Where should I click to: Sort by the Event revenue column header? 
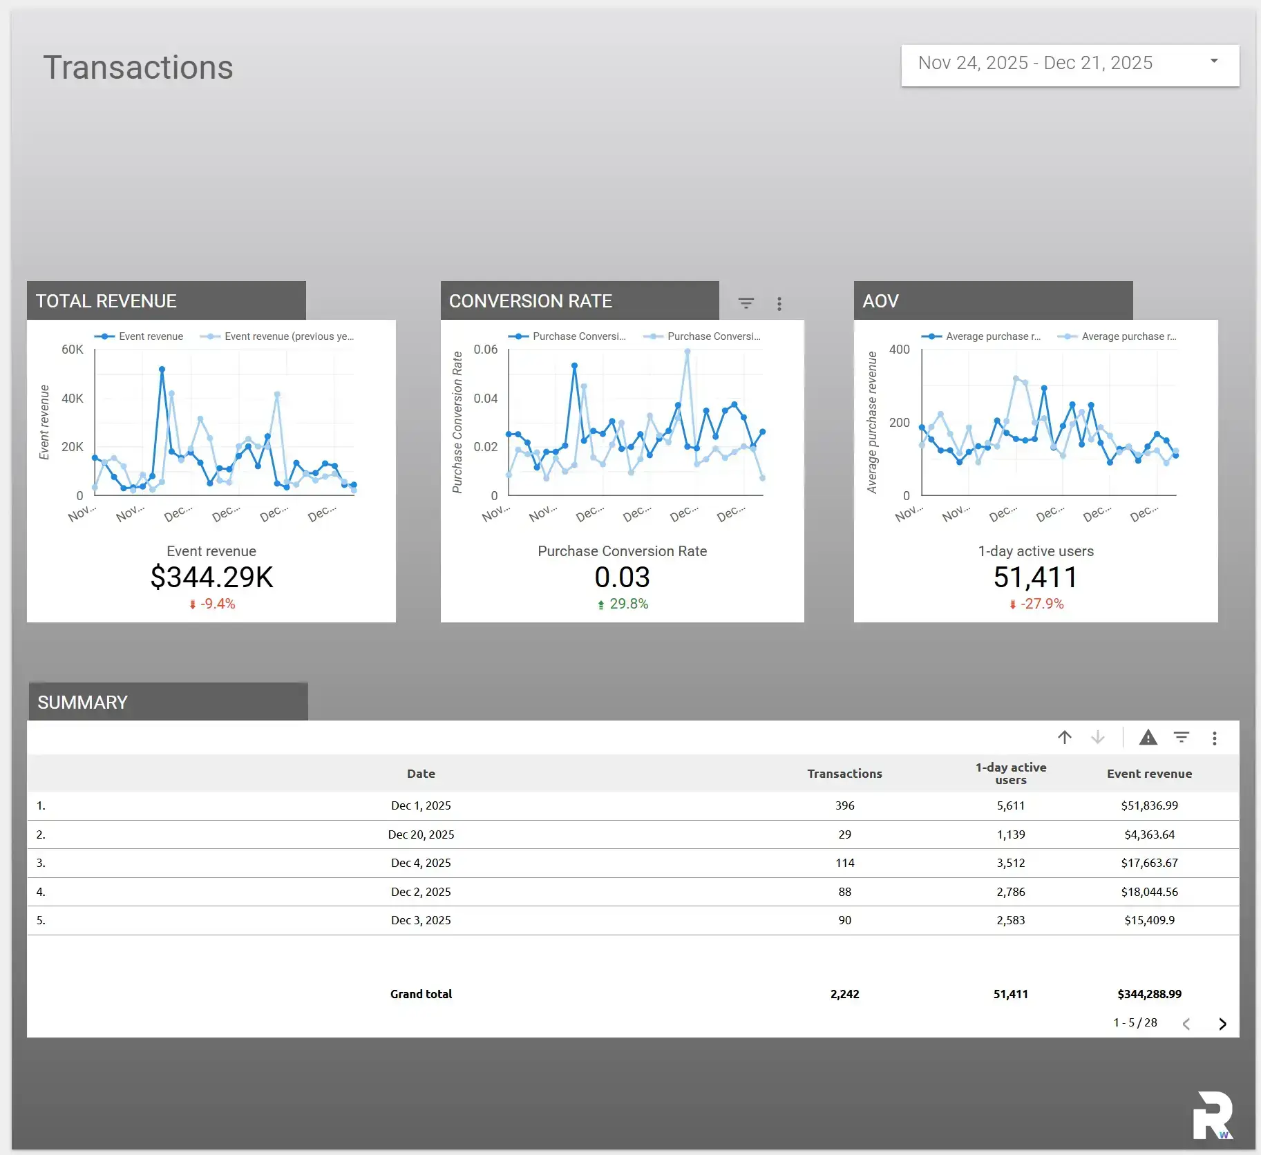pos(1149,773)
